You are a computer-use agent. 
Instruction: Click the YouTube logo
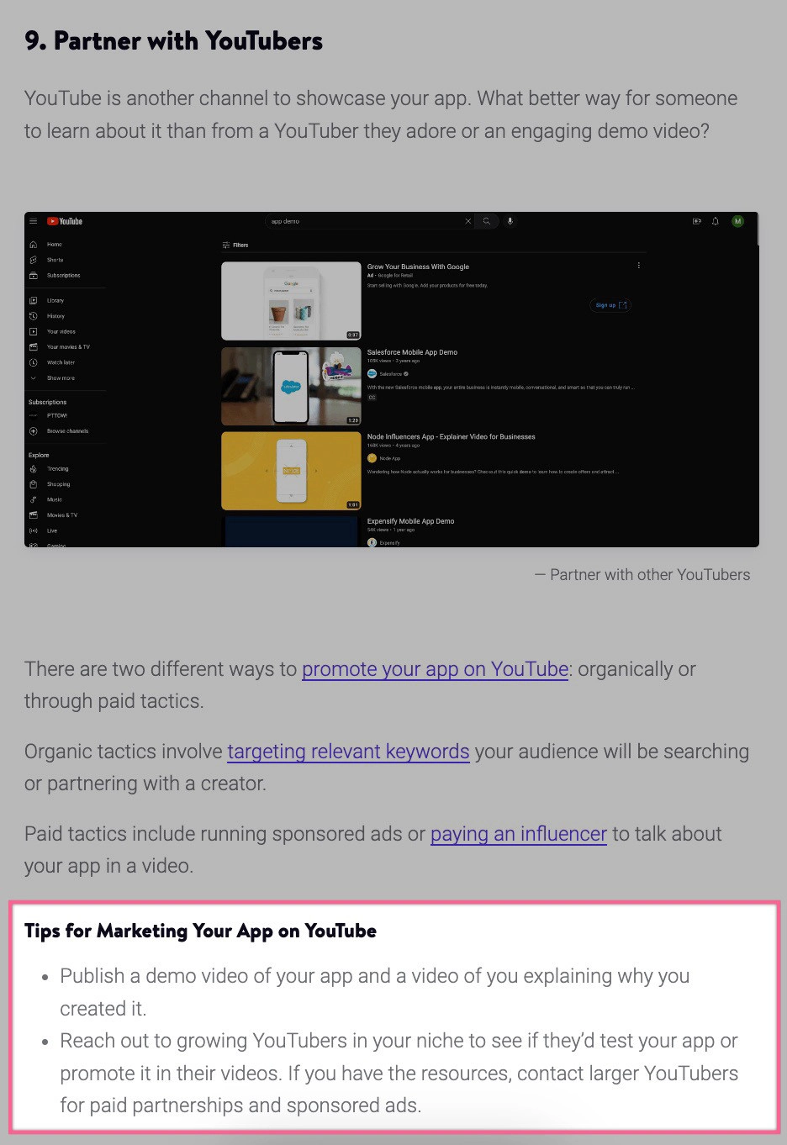65,222
